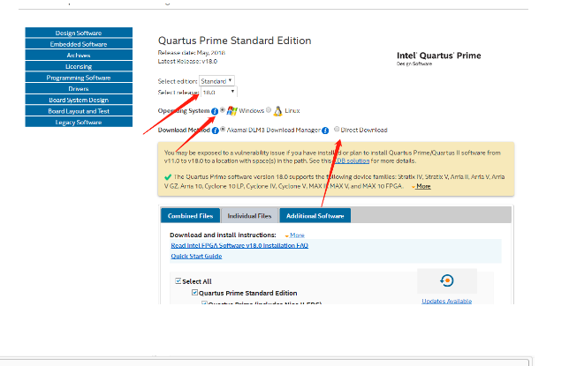Open Board System Design sidebar item

(x=79, y=100)
